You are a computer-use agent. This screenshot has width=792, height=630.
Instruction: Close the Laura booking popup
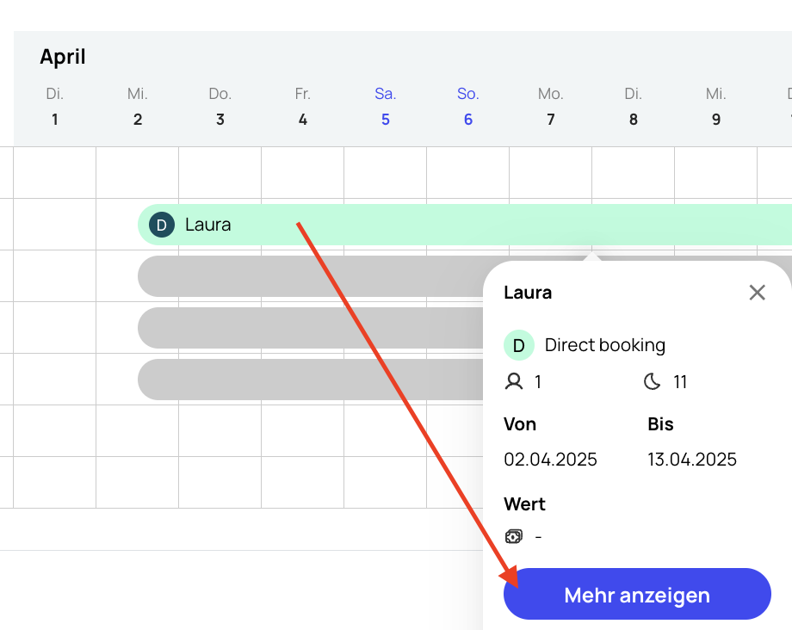point(757,293)
